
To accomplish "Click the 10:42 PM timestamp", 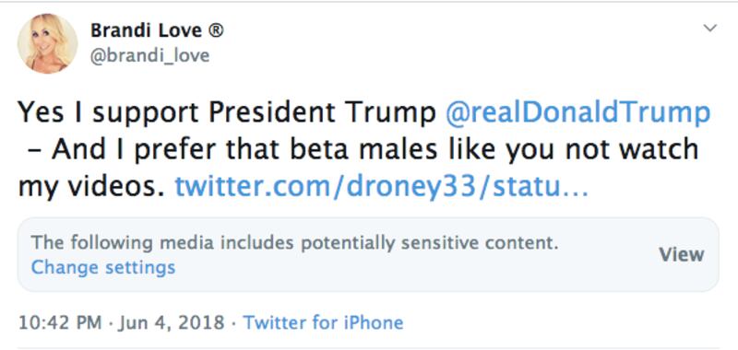I will (x=60, y=322).
